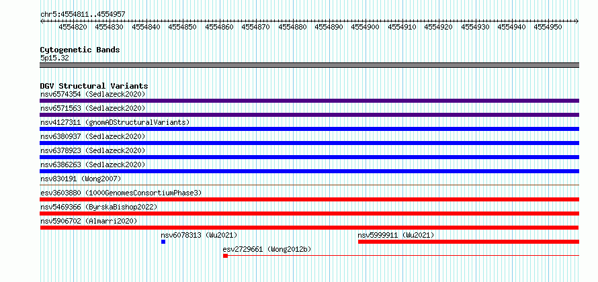Screen dimensions: 598x282
Task: Click ruler position 4554910
Action: coord(402,27)
